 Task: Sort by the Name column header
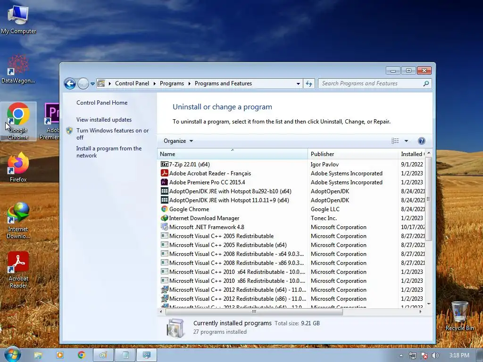(x=232, y=154)
